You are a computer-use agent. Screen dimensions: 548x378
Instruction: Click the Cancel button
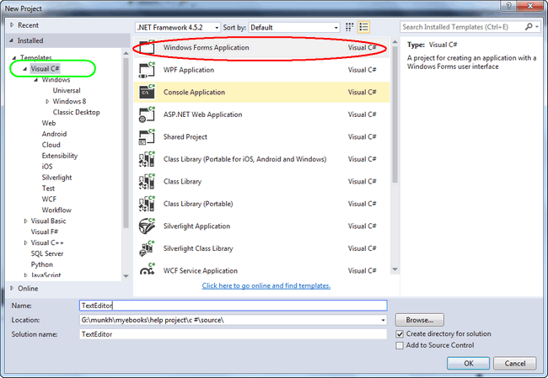point(515,364)
